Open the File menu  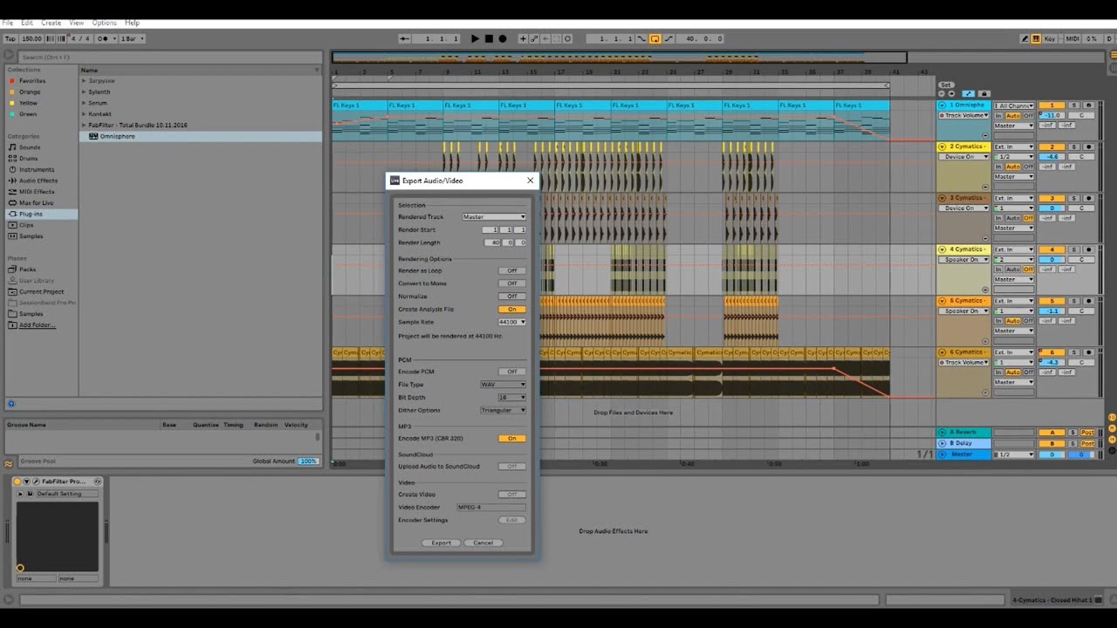click(x=8, y=23)
